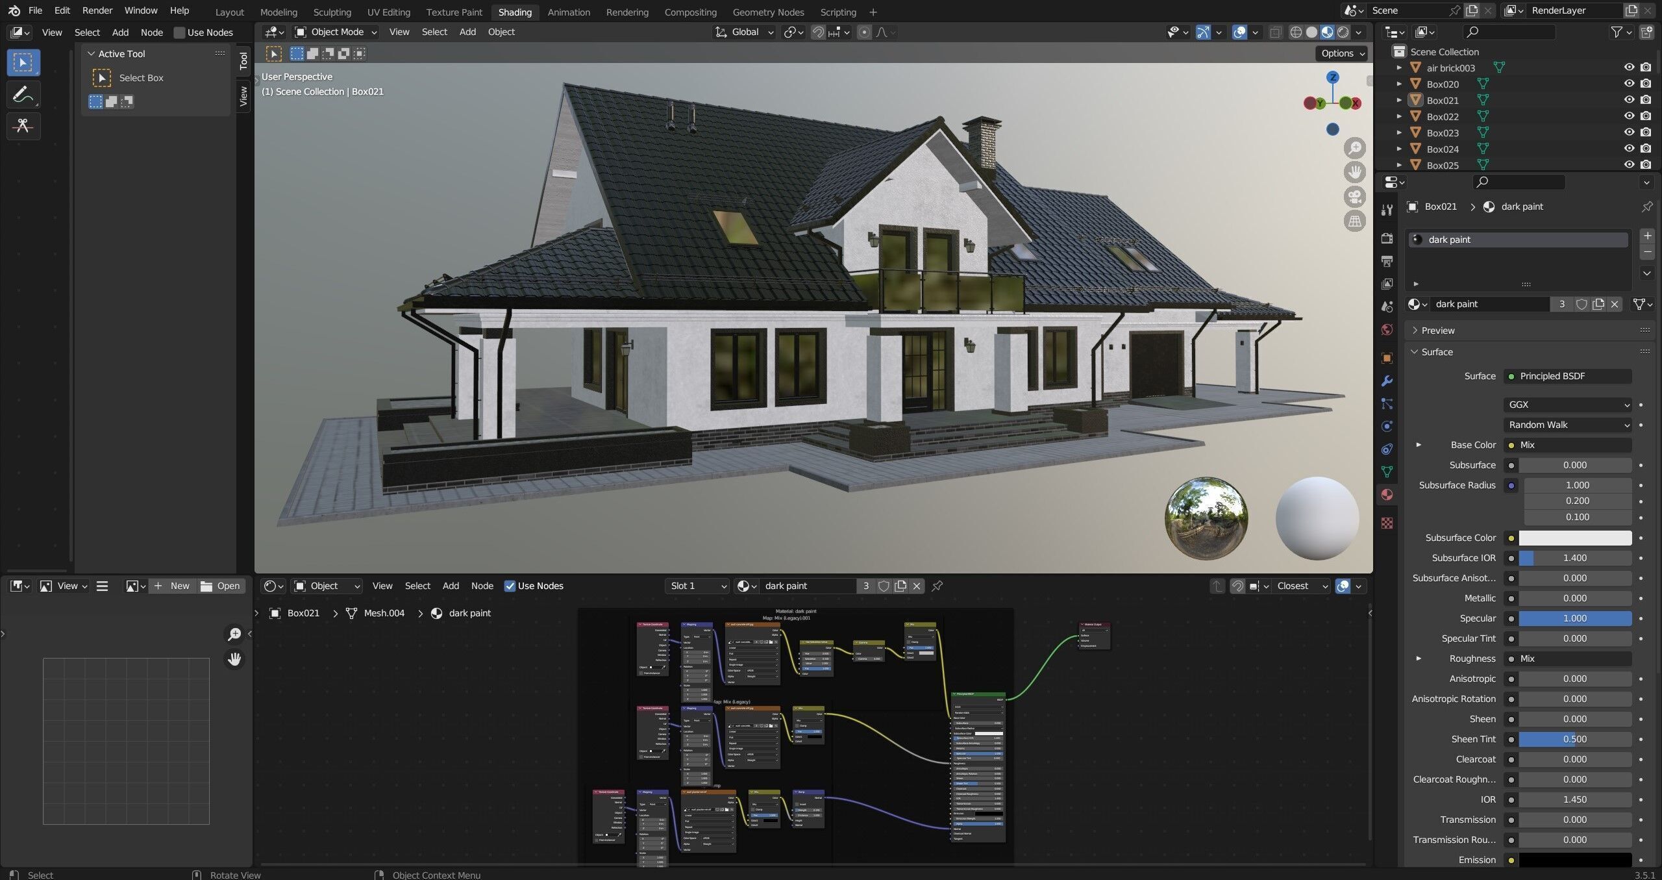Enable Use Nodes in top-left editor header
1662x880 pixels.
click(180, 32)
